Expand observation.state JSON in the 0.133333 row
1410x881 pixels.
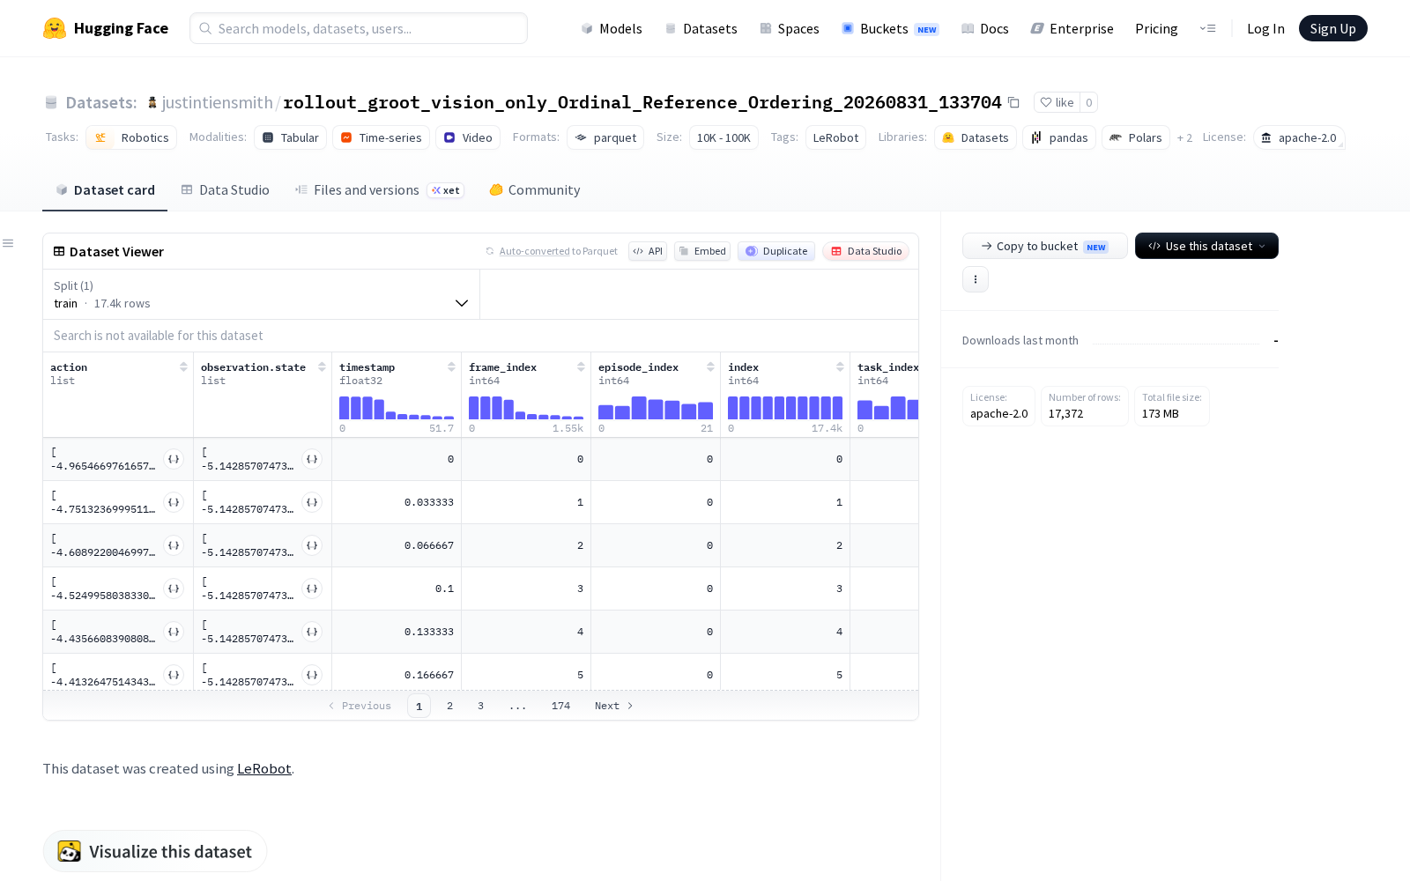(312, 632)
